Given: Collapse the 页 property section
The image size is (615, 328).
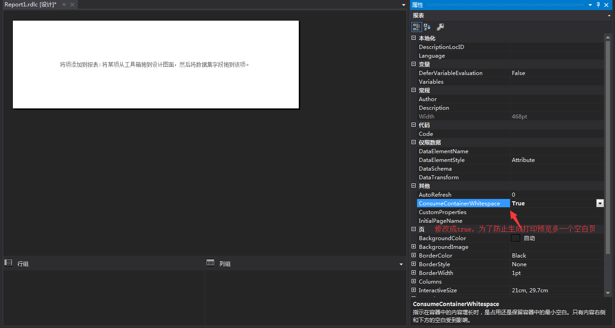Looking at the screenshot, I should pyautogui.click(x=413, y=229).
